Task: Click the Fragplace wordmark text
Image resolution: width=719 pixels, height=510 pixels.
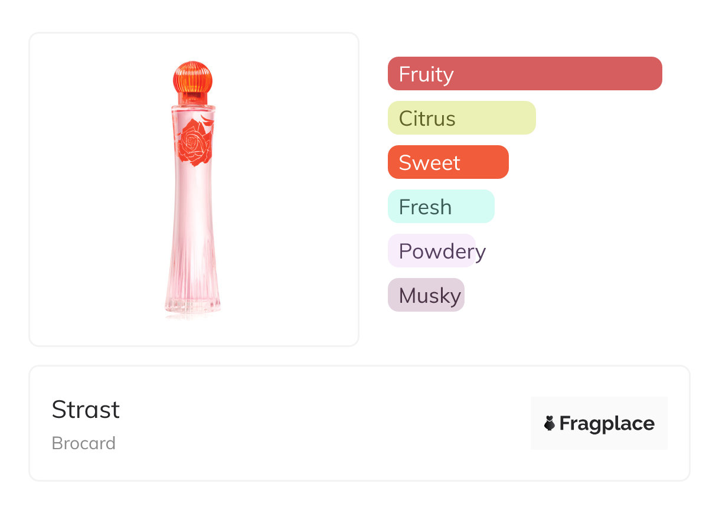Action: [607, 423]
